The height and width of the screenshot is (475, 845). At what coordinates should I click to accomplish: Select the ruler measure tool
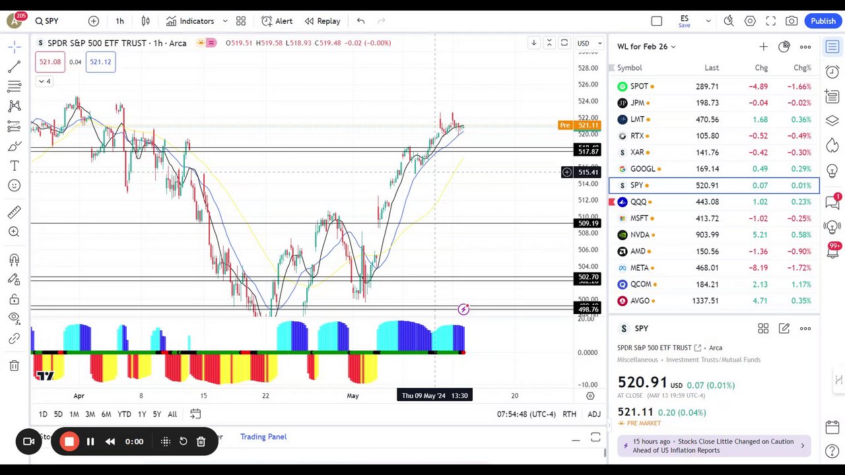(15, 212)
